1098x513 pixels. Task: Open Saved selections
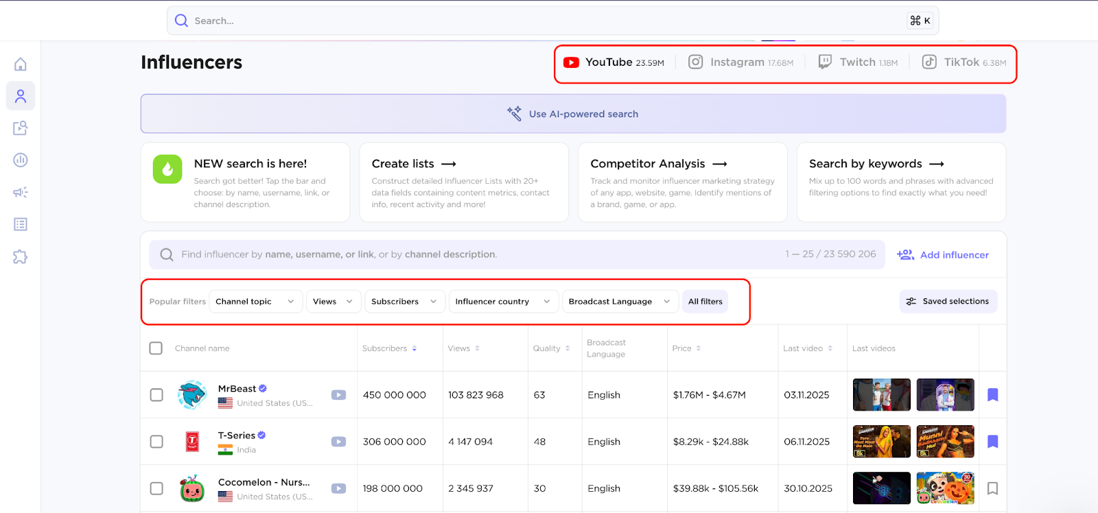tap(948, 302)
